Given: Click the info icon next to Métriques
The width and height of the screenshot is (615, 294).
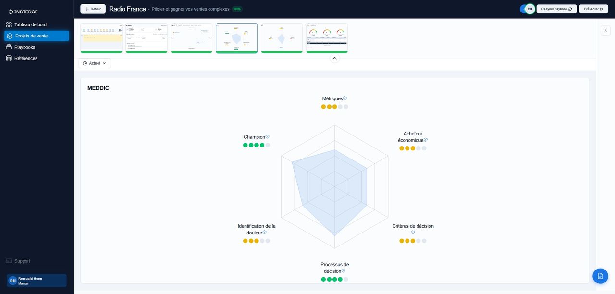Looking at the screenshot, I should 345,97.
